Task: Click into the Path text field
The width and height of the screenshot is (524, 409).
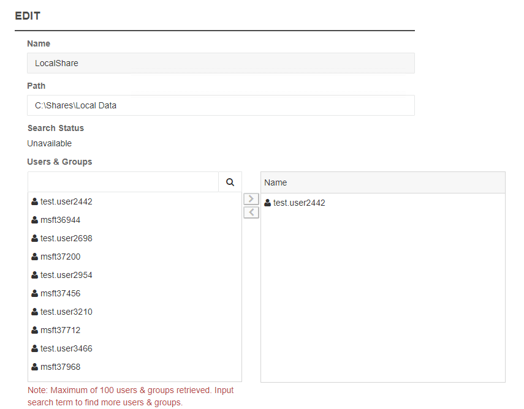Action: coord(221,105)
